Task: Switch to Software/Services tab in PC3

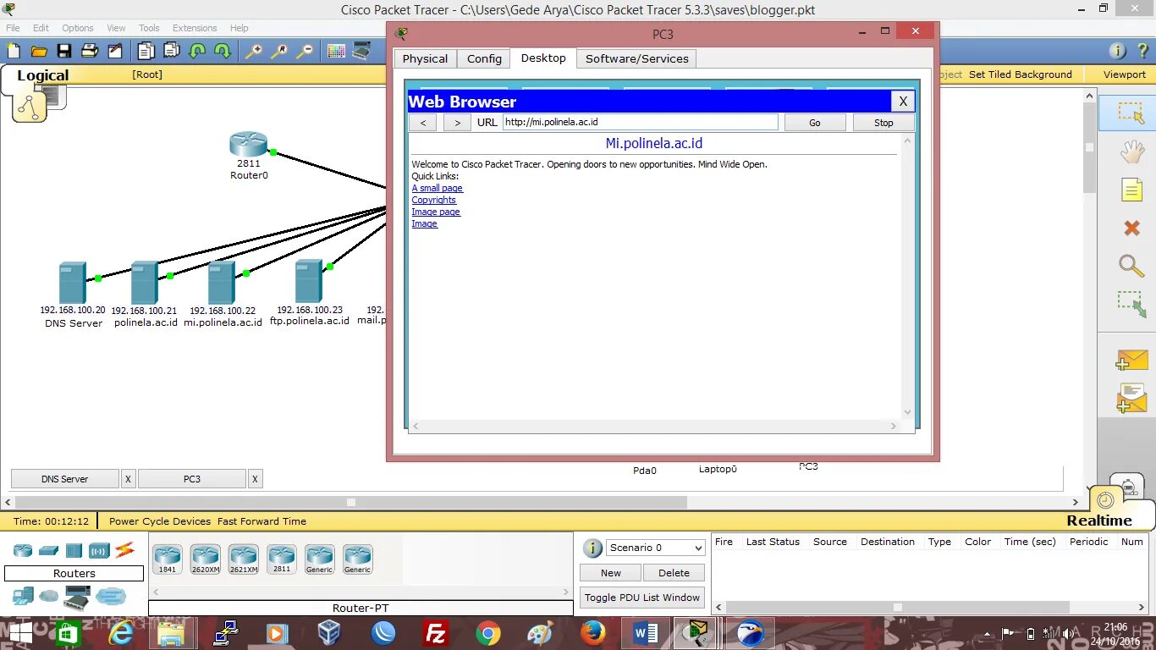Action: (637, 58)
